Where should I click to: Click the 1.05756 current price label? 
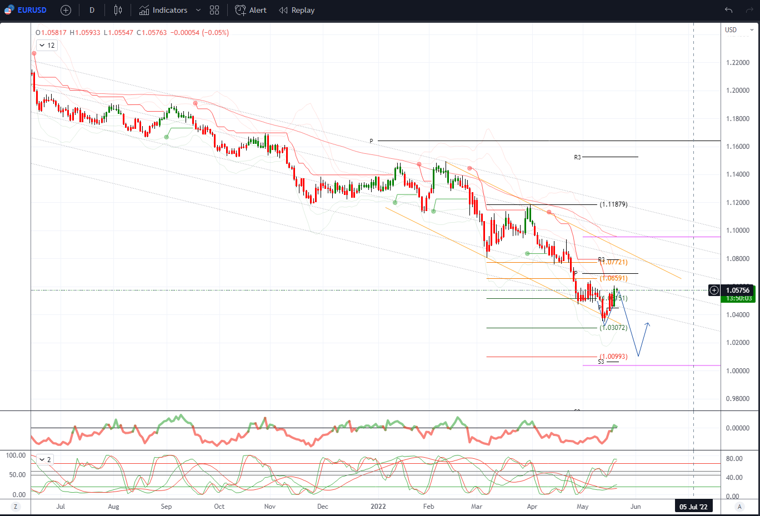pos(738,290)
